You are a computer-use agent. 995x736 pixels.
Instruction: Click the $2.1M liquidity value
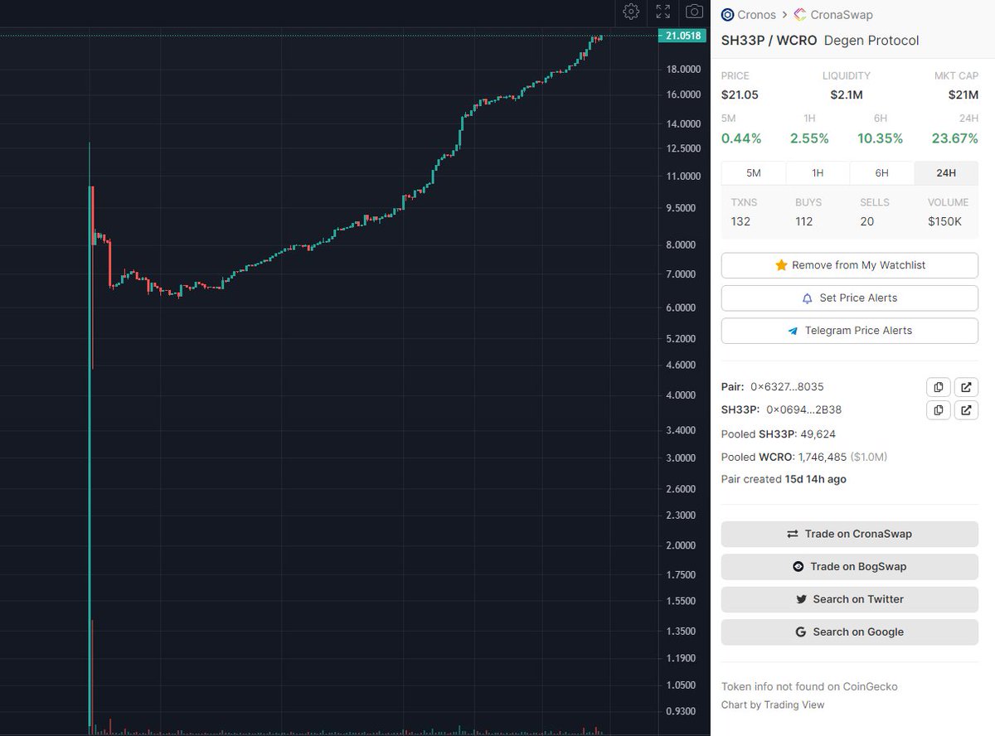[x=847, y=95]
